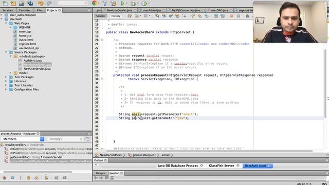Run the project with green play icon
Image resolution: width=329 pixels, height=185 pixels.
pyautogui.click(x=122, y=3)
